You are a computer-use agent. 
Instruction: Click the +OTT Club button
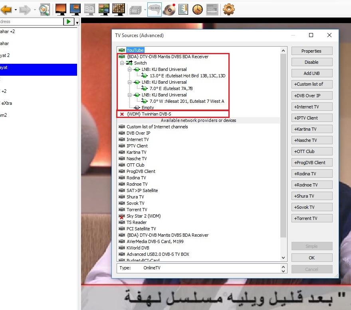(311, 151)
